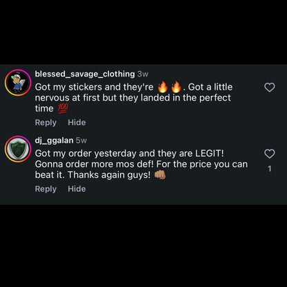The image size is (287, 287).
Task: Hide dj_ggalan's comment
Action: click(x=77, y=189)
